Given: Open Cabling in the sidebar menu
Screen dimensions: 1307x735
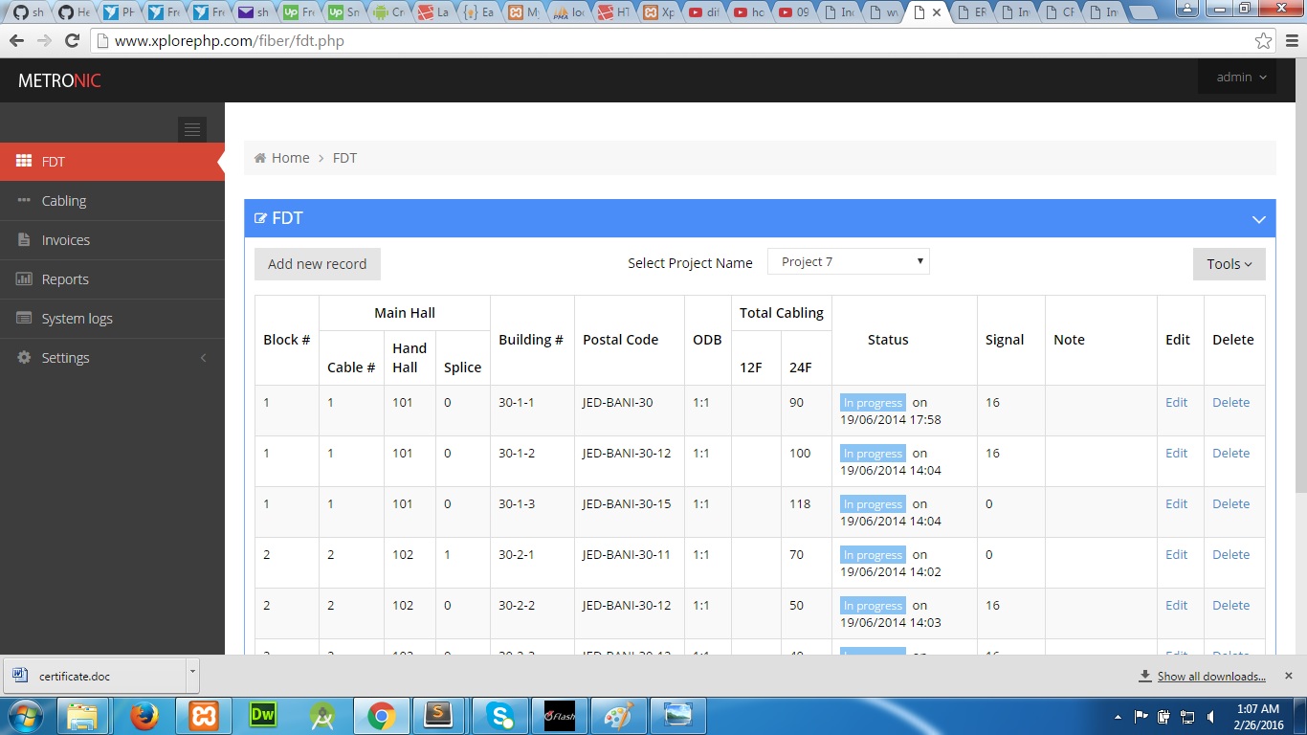Looking at the screenshot, I should tap(64, 201).
